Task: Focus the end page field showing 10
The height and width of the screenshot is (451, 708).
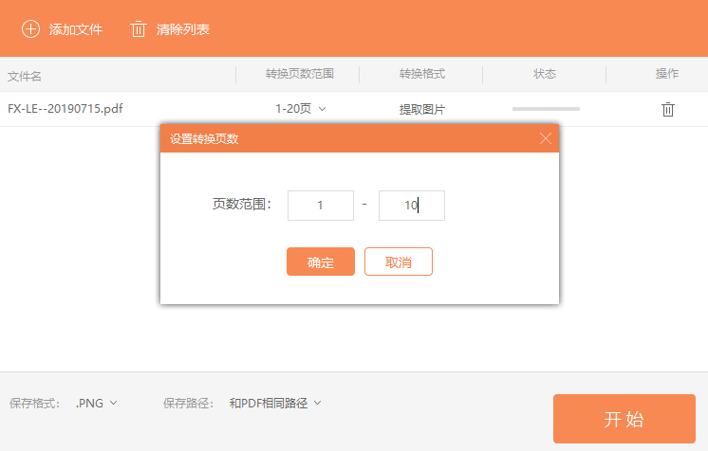Action: [x=412, y=206]
